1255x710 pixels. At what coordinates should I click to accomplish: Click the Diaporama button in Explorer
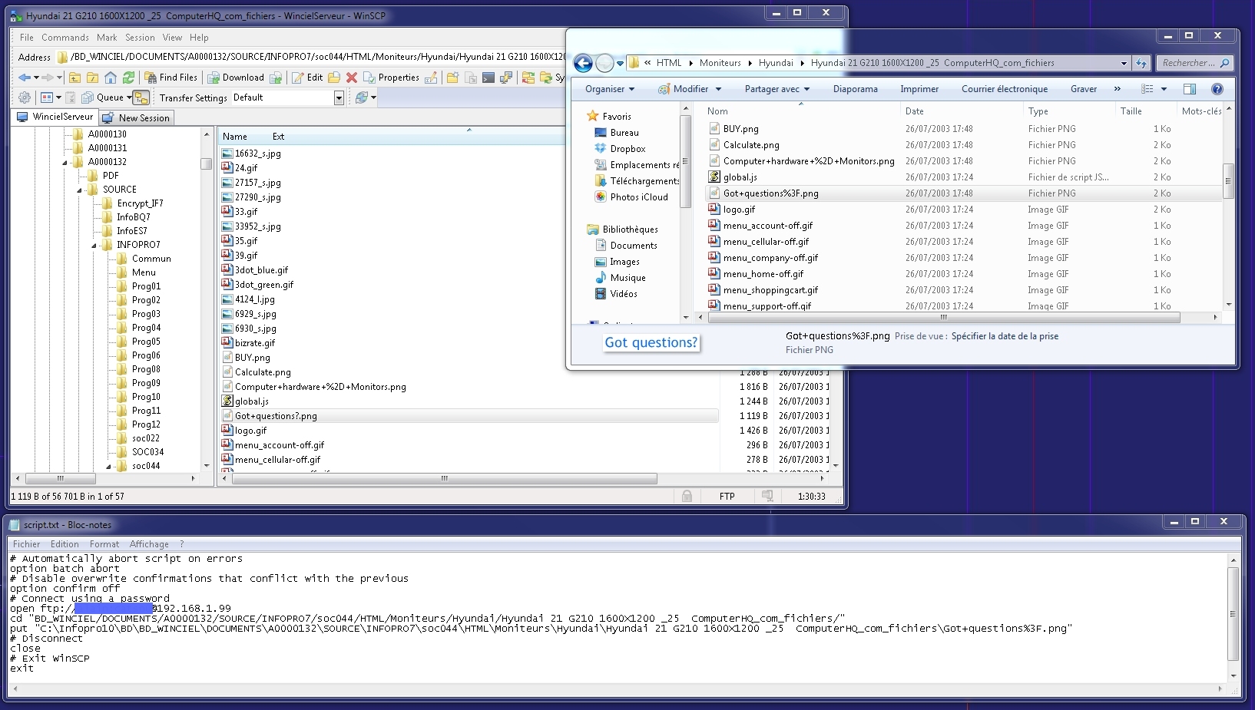855,89
